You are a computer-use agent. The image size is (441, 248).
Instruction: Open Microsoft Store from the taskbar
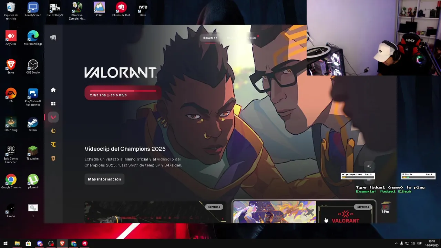tap(28, 244)
